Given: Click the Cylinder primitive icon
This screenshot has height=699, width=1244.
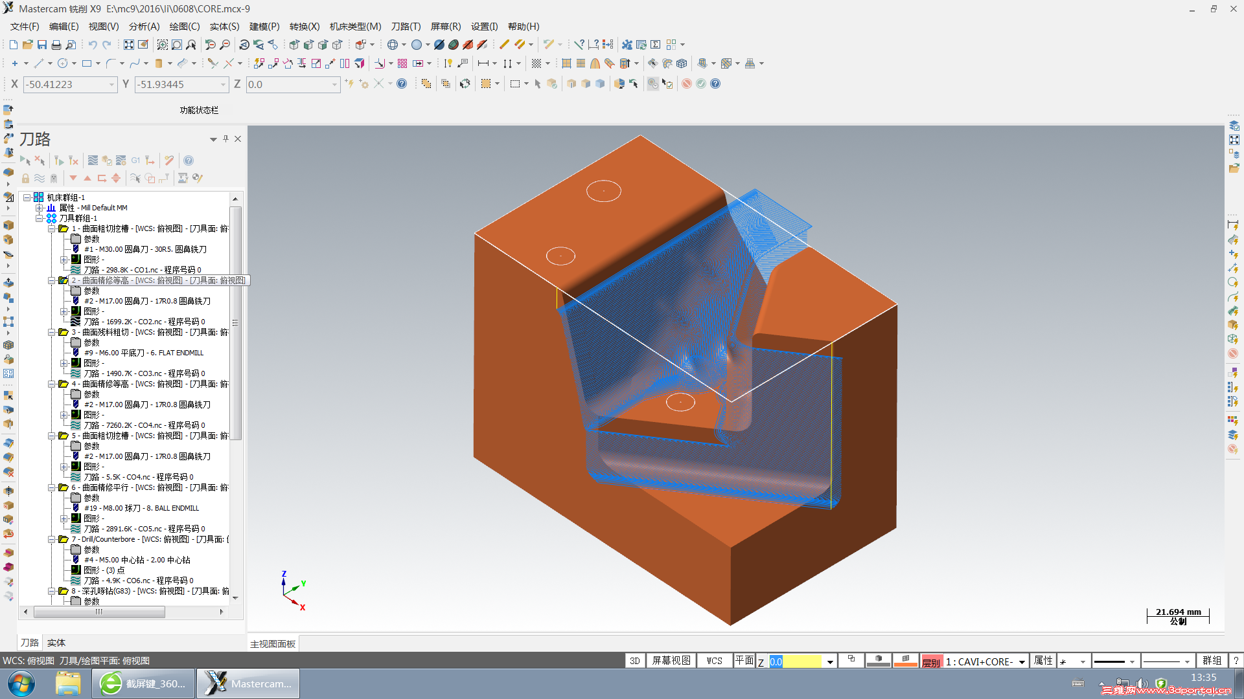Looking at the screenshot, I should pyautogui.click(x=158, y=63).
